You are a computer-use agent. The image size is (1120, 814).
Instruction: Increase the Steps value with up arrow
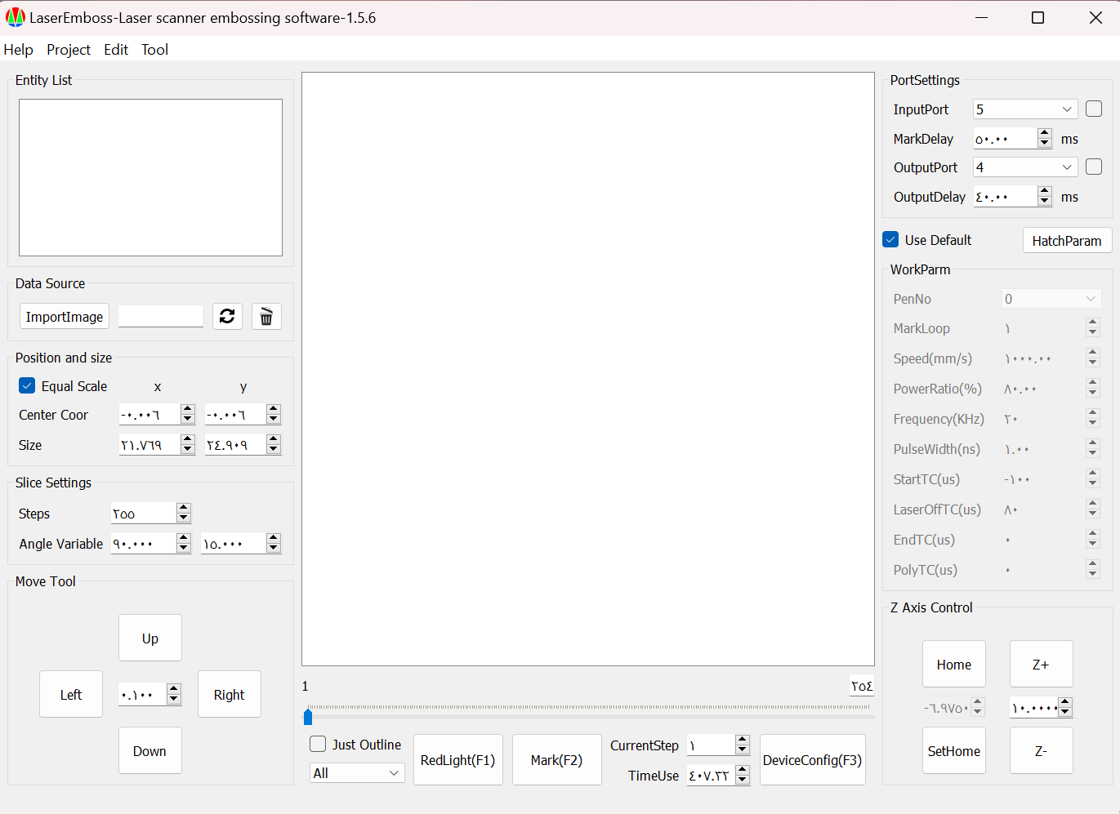coord(184,508)
